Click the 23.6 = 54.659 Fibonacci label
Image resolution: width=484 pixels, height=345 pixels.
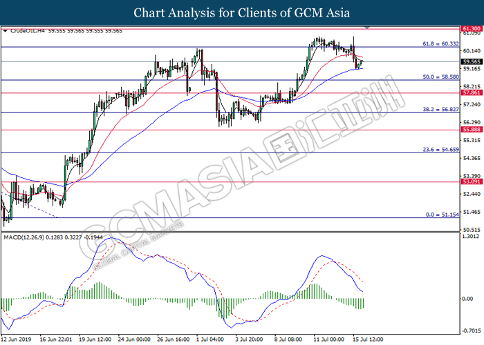[440, 150]
